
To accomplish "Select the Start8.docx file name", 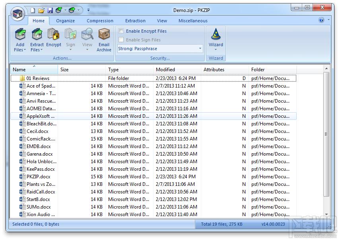I will [38, 199].
